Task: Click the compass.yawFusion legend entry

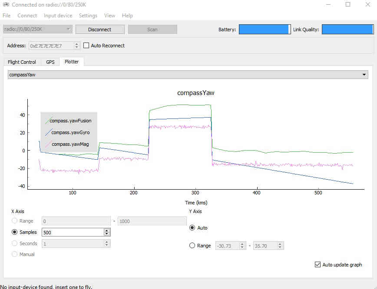Action: click(x=70, y=121)
